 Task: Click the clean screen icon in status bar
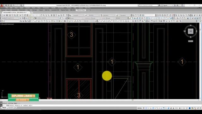[198, 108]
